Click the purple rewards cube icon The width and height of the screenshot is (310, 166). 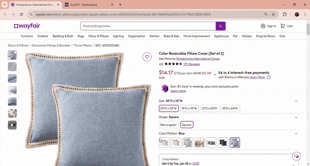(x=165, y=88)
